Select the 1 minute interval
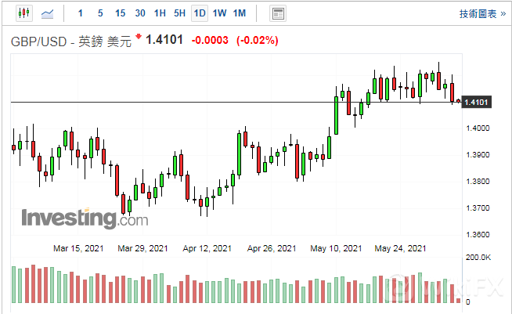Viewport: 512px width, 314px height. click(81, 13)
